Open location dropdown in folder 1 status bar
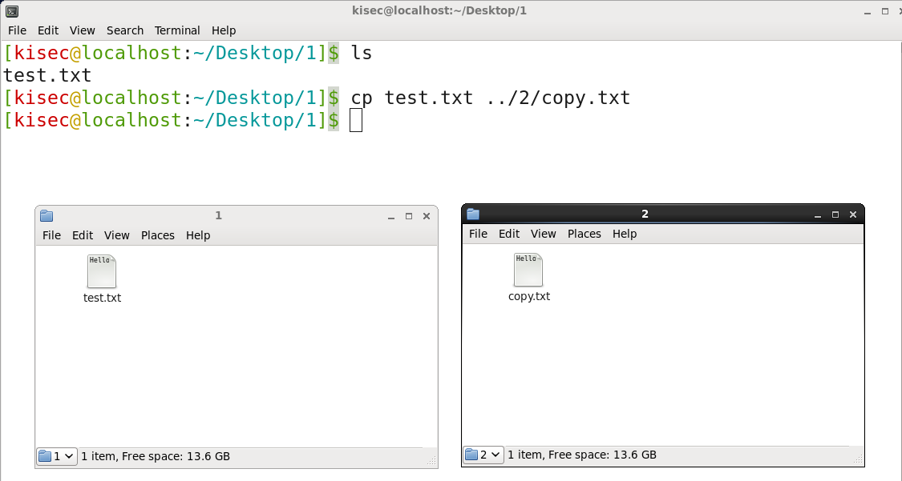The image size is (902, 481). [x=56, y=456]
